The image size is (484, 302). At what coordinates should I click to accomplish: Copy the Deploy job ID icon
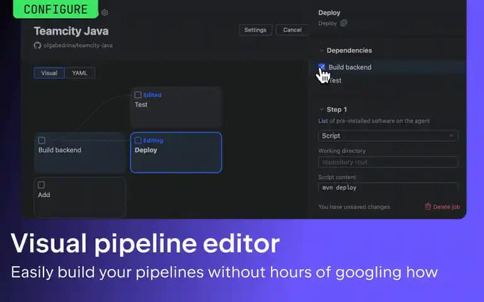(343, 23)
